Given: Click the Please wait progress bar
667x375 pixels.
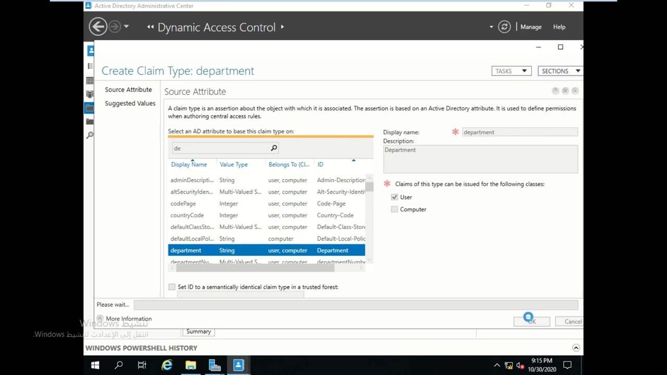Looking at the screenshot, I should coord(356,305).
